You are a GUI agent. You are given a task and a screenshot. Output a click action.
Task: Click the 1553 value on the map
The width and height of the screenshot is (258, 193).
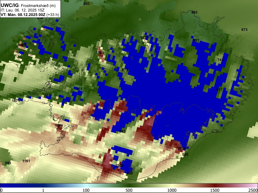100,52
